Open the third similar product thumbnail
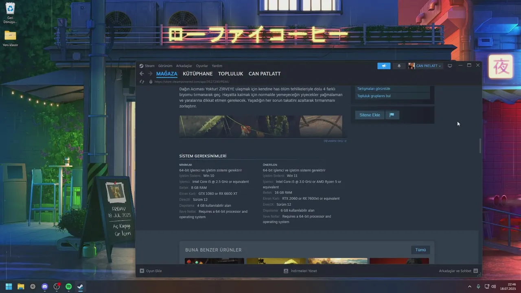521x293 pixels. pyautogui.click(x=338, y=261)
